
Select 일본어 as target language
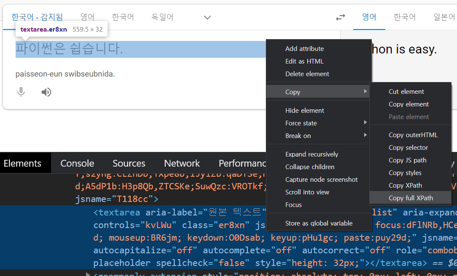coord(444,17)
